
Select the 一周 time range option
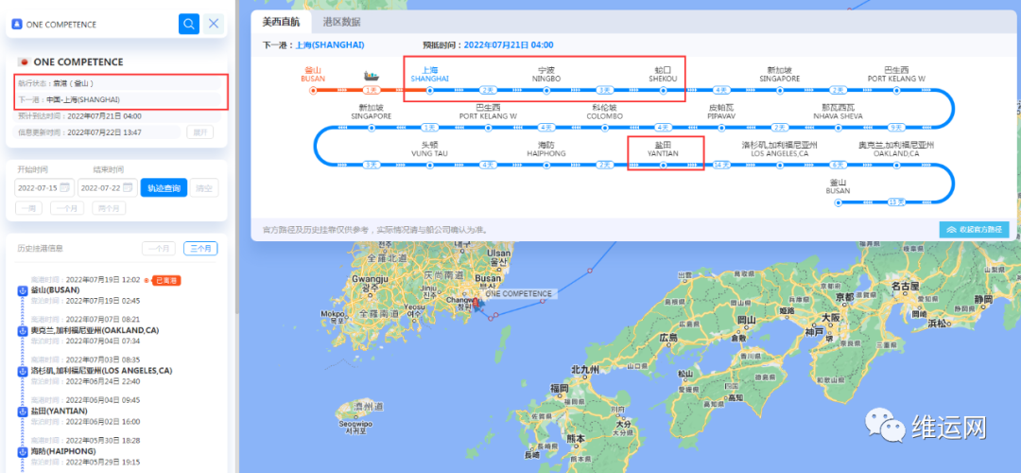coord(28,208)
